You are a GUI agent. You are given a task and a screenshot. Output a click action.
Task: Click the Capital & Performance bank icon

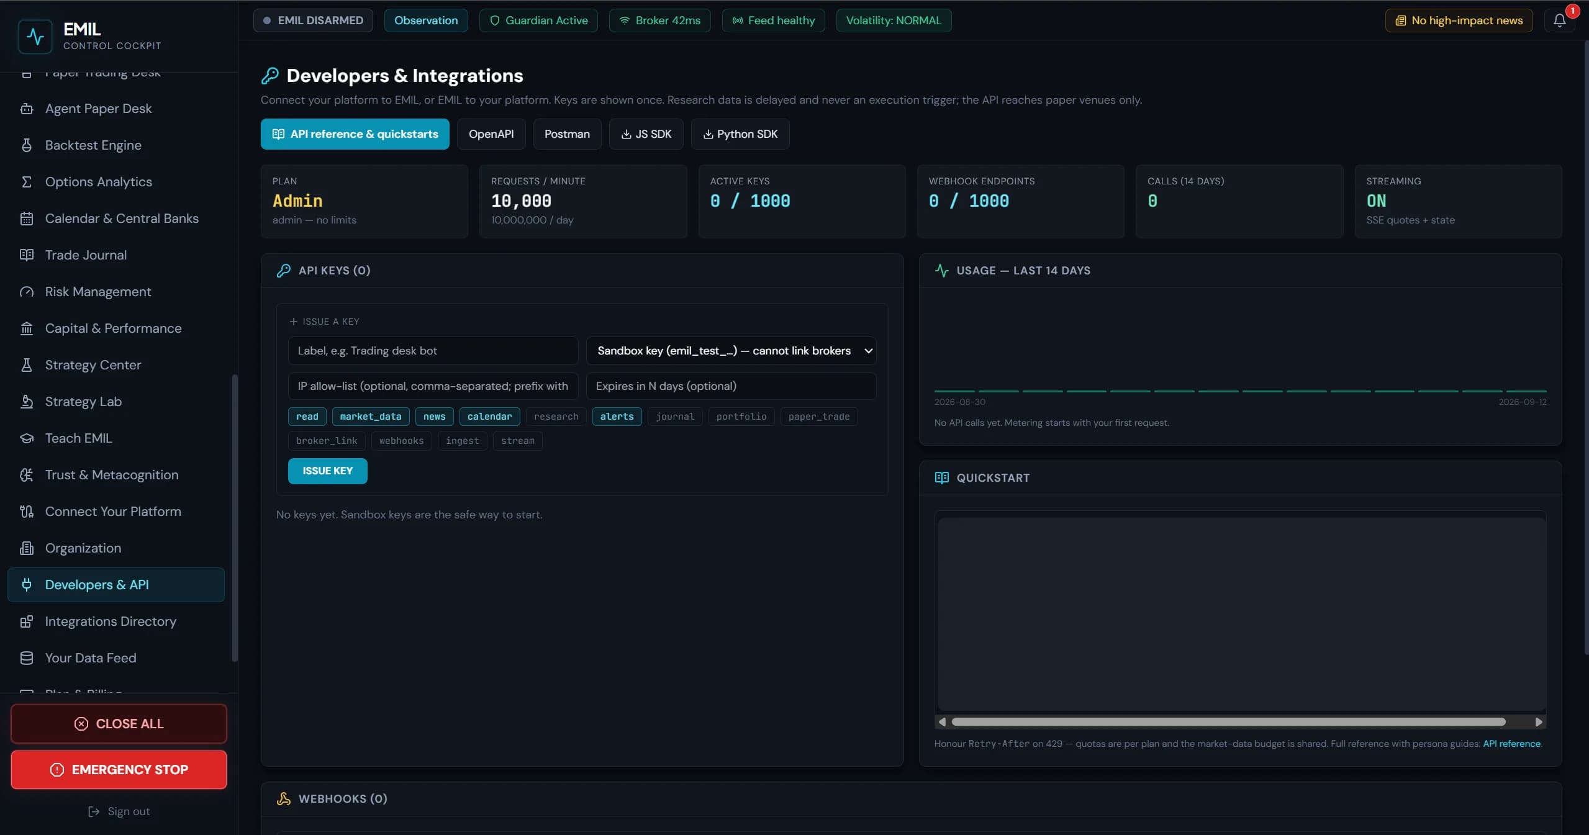point(26,328)
